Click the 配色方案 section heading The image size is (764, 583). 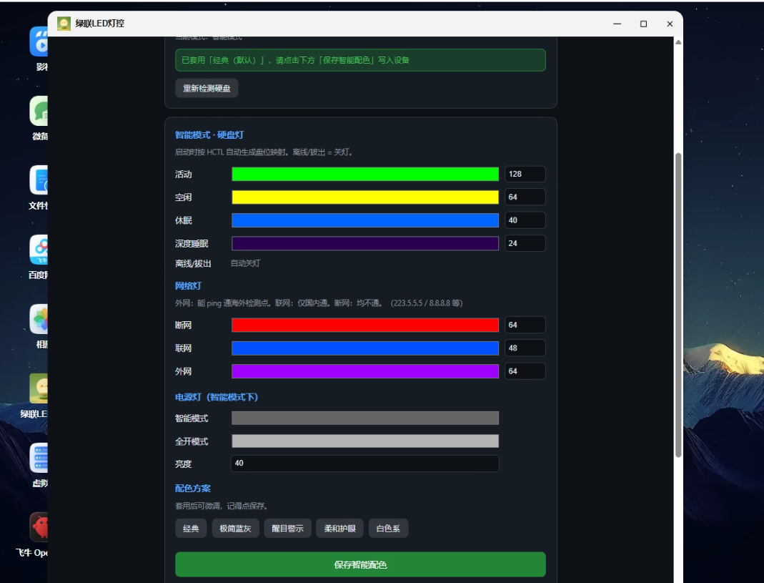[x=193, y=489]
